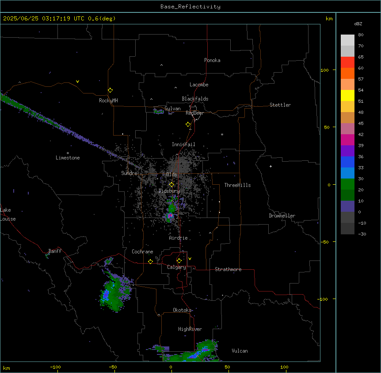The height and width of the screenshot is (373, 381).
Task: Click the dBZ legend heading
Action: (x=358, y=24)
